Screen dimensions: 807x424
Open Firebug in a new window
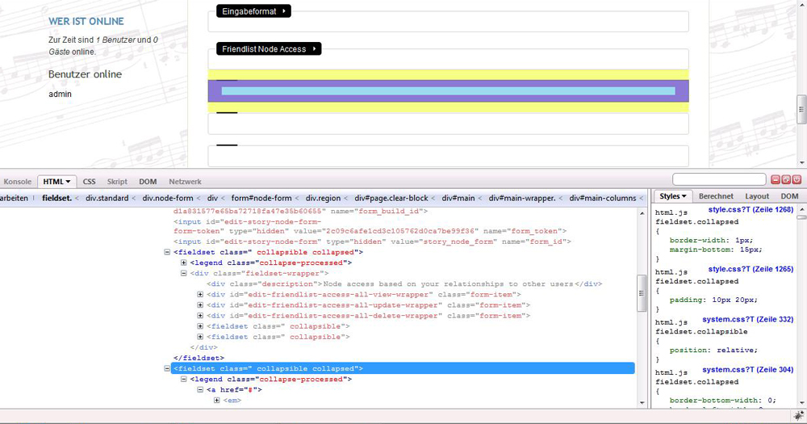pyautogui.click(x=786, y=179)
